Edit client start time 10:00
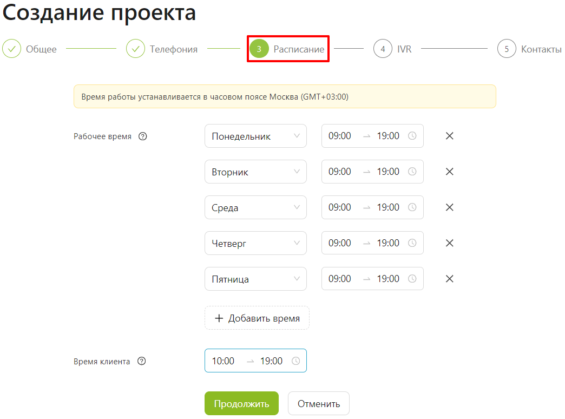This screenshot has height=419, width=565. pos(223,361)
